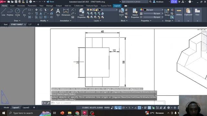Image resolution: width=207 pixels, height=116 pixels.
Task: Click the Array tool icon
Action: (x=45, y=17)
